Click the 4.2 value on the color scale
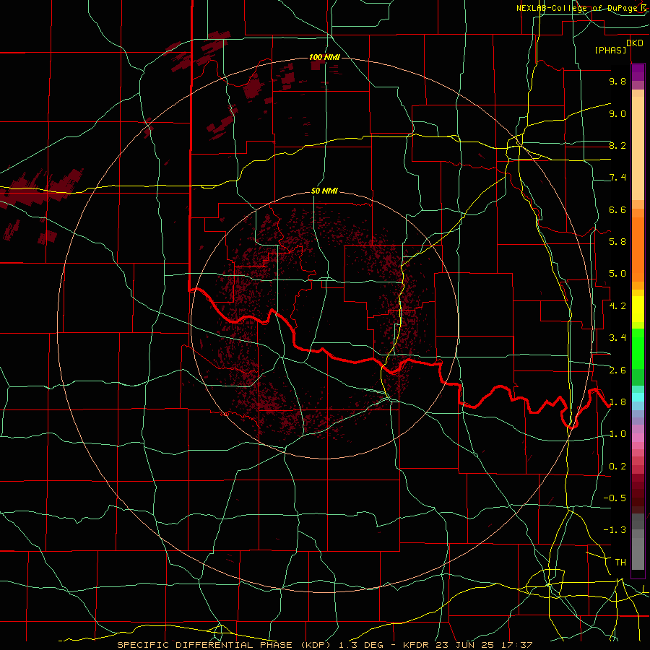This screenshot has width=650, height=650. (617, 306)
